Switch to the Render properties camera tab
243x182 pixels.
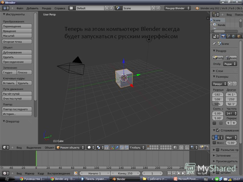coord(223,36)
